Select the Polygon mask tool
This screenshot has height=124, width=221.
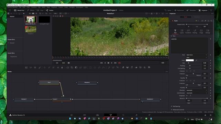[x=99, y=68]
